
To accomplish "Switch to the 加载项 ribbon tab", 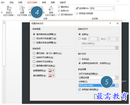I will (63, 3).
